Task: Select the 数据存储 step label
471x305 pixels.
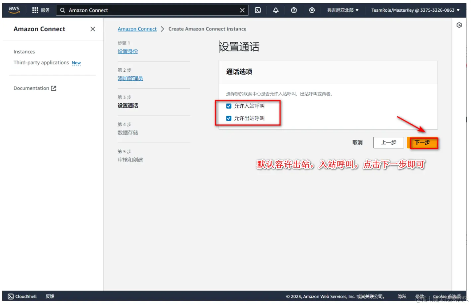Action: [128, 133]
